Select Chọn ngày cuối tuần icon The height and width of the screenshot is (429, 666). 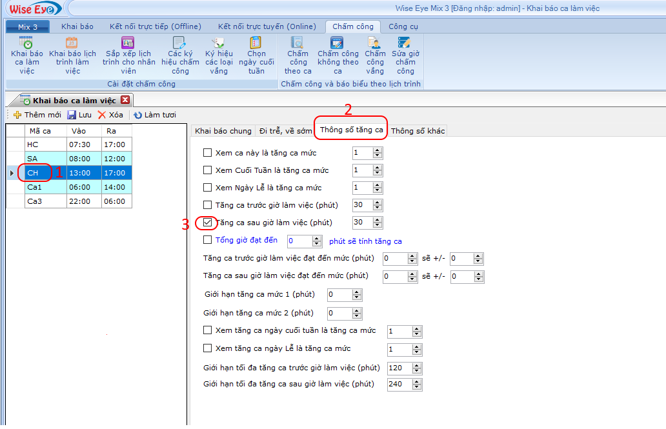point(256,44)
